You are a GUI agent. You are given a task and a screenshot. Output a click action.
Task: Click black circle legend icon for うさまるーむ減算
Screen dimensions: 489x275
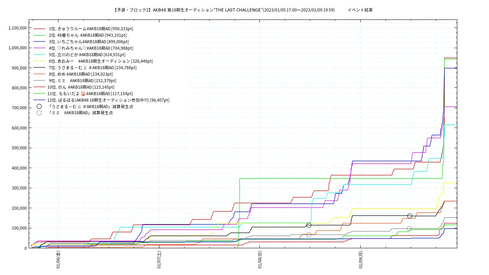39,107
